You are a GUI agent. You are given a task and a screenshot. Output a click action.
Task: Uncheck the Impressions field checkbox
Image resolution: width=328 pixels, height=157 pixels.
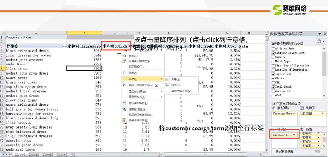273,74
